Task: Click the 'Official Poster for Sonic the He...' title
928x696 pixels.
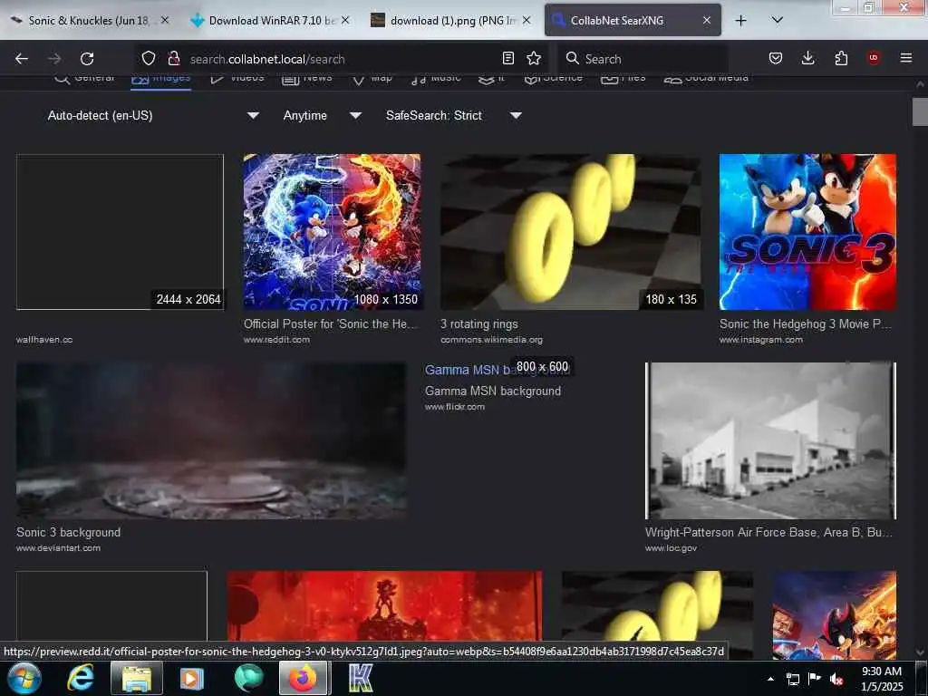Action: 331,324
